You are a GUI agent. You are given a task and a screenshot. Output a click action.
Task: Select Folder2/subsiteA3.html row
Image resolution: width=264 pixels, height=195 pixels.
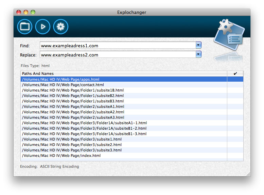point(132,117)
